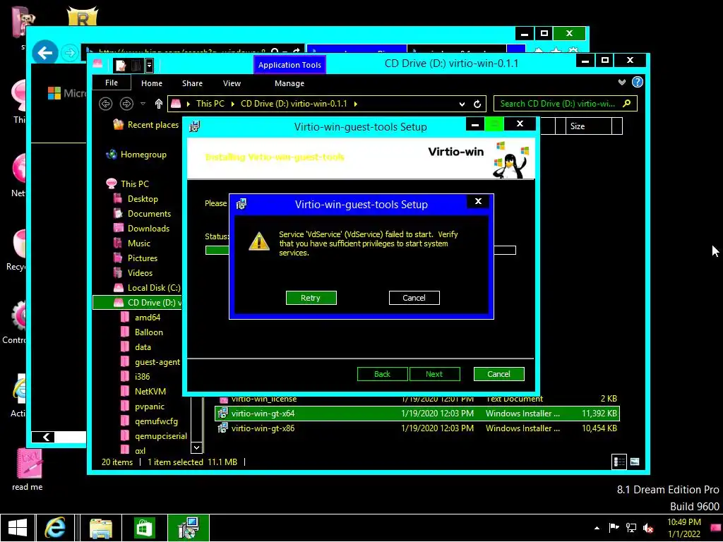Open File Explorer from taskbar
723x542 pixels.
click(101, 528)
